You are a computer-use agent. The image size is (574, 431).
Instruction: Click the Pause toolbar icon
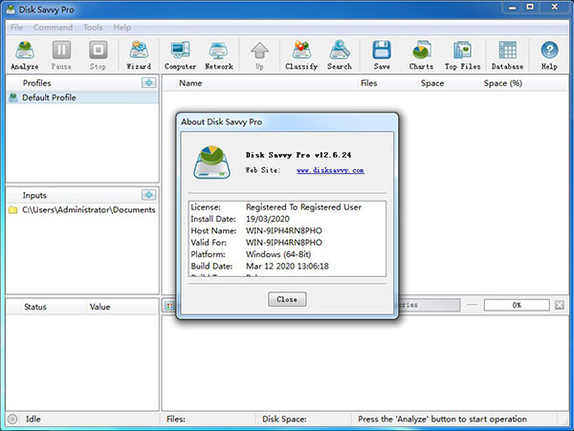[61, 54]
